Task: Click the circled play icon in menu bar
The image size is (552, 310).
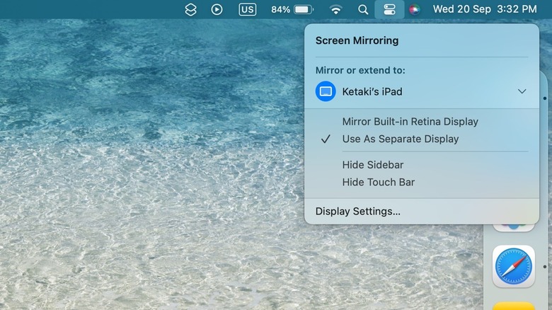Action: click(x=217, y=9)
